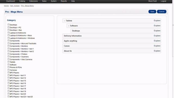Viewport: 174px width, 98px height.
Task: Check the Cameras category checkbox
Action: (x=8, y=70)
